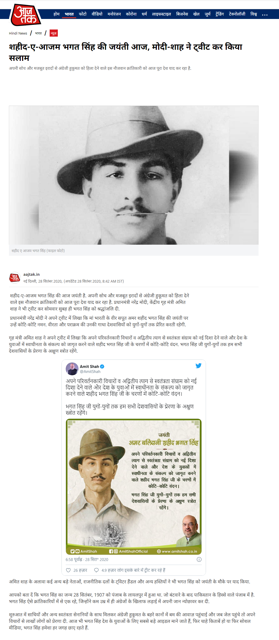Click the verified badge next to Amit Shah
279x640 pixels.
click(x=102, y=366)
